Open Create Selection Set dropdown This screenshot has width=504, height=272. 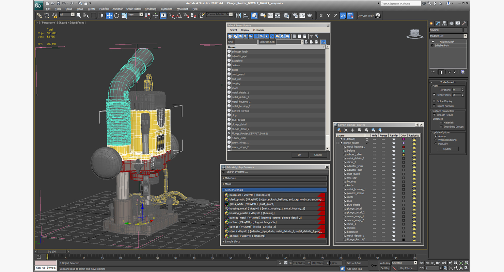coord(220,15)
